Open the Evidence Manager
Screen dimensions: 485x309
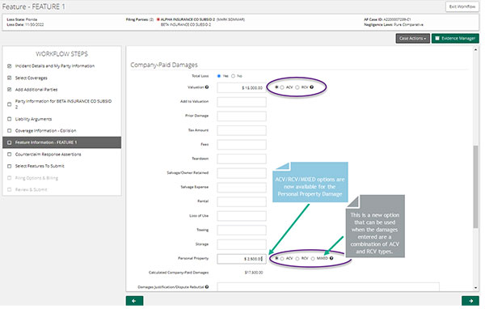[455, 38]
